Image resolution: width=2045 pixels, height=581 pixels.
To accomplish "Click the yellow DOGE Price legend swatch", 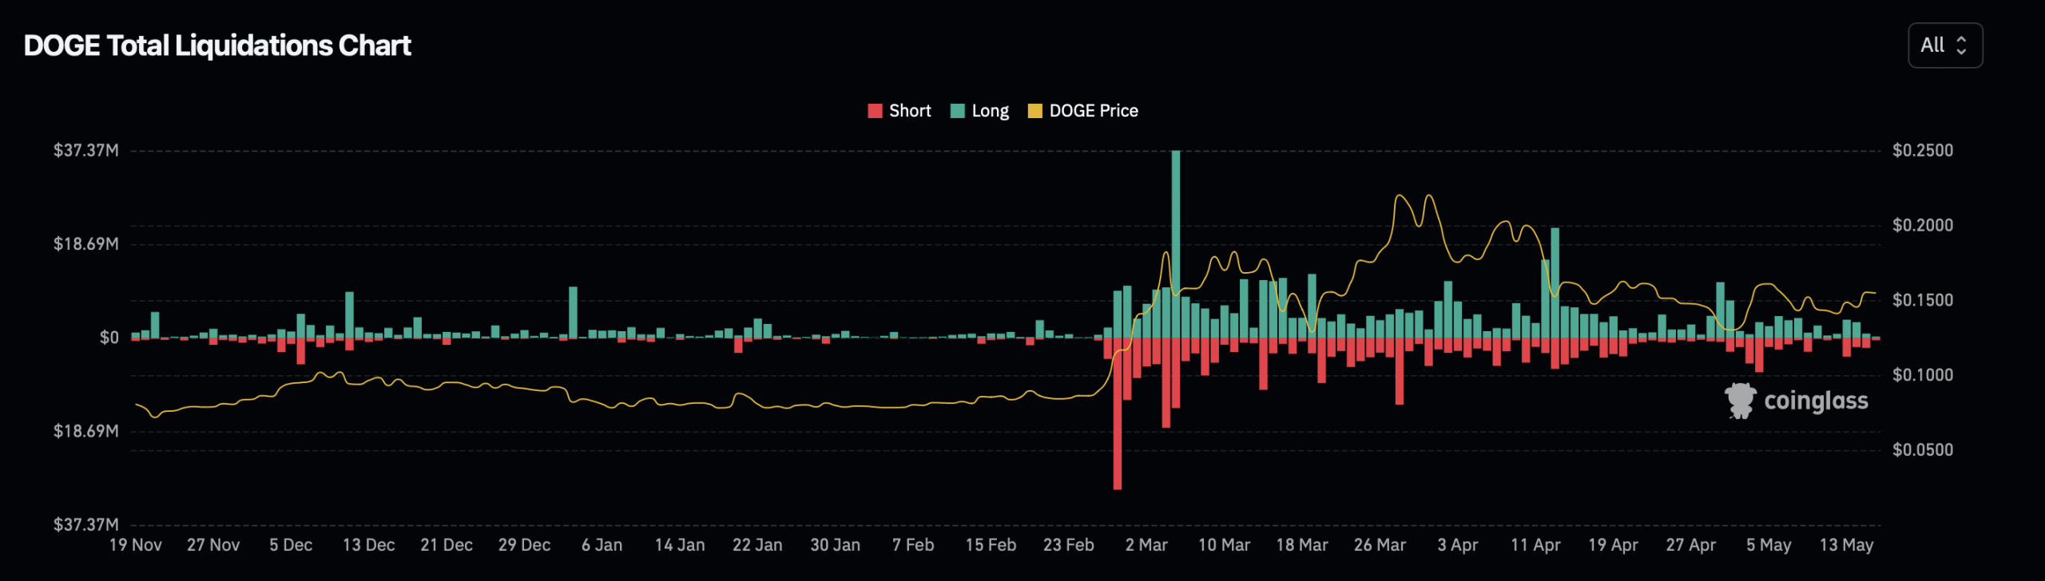I will (1034, 111).
